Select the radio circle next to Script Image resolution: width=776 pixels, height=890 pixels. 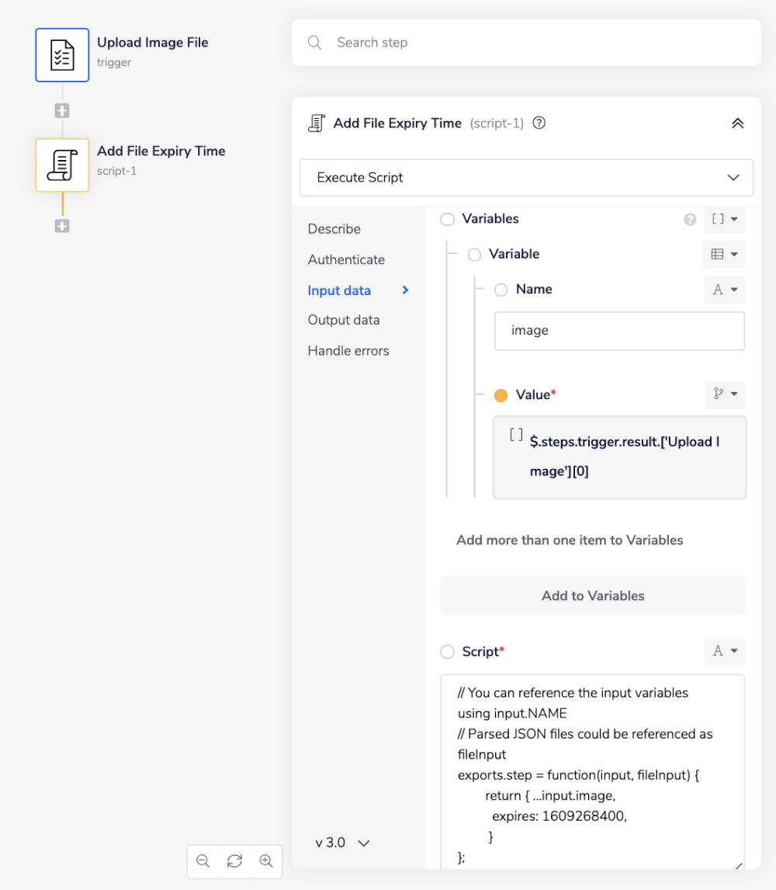447,652
